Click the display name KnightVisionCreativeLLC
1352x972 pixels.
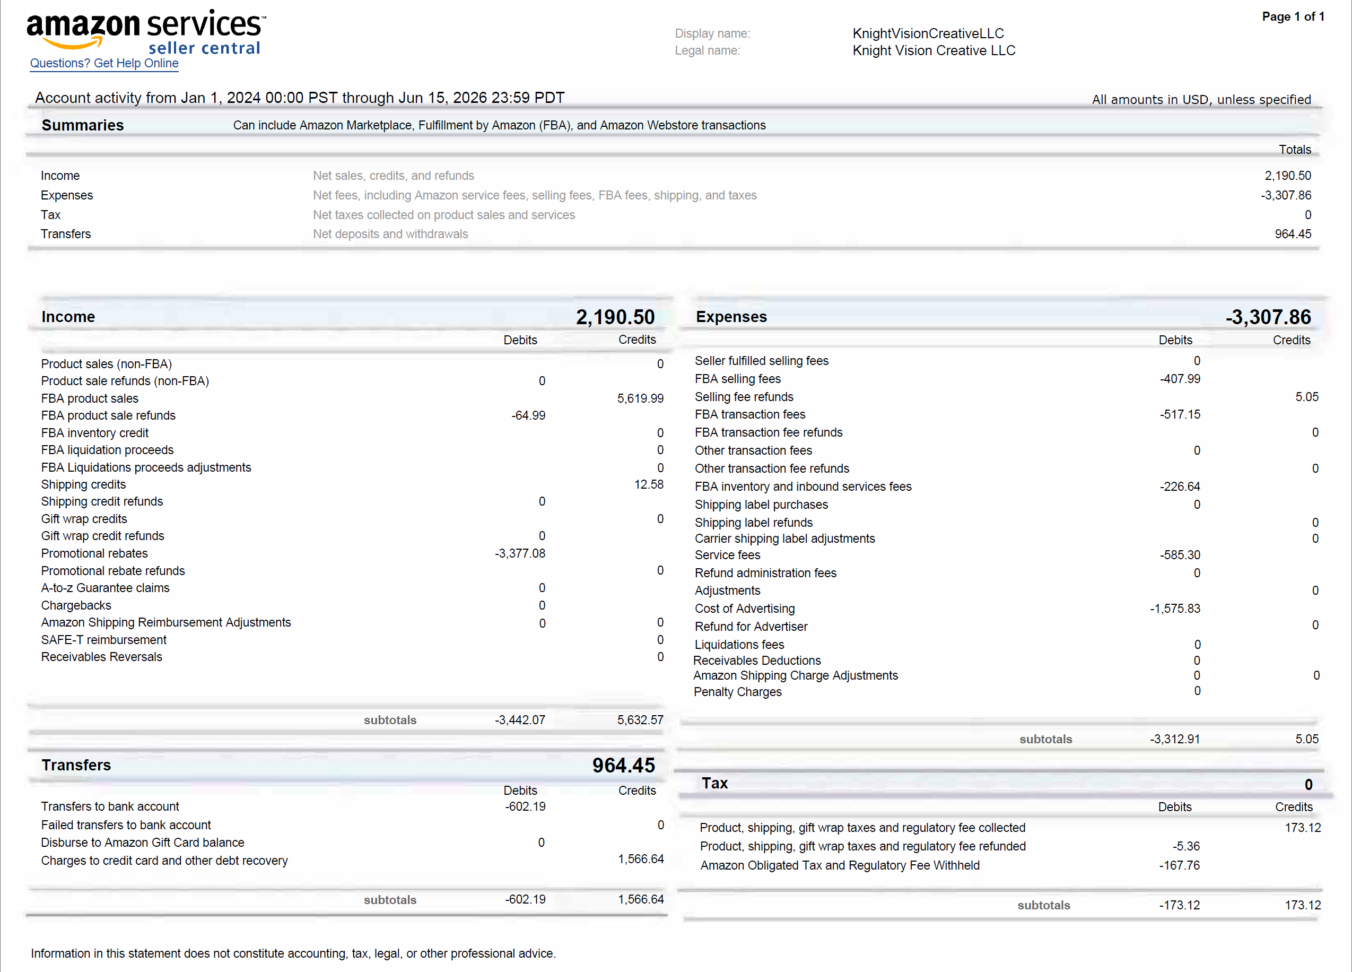pos(928,33)
